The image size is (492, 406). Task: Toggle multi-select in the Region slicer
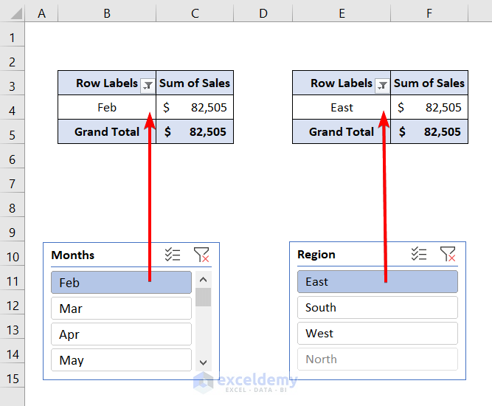click(x=419, y=254)
